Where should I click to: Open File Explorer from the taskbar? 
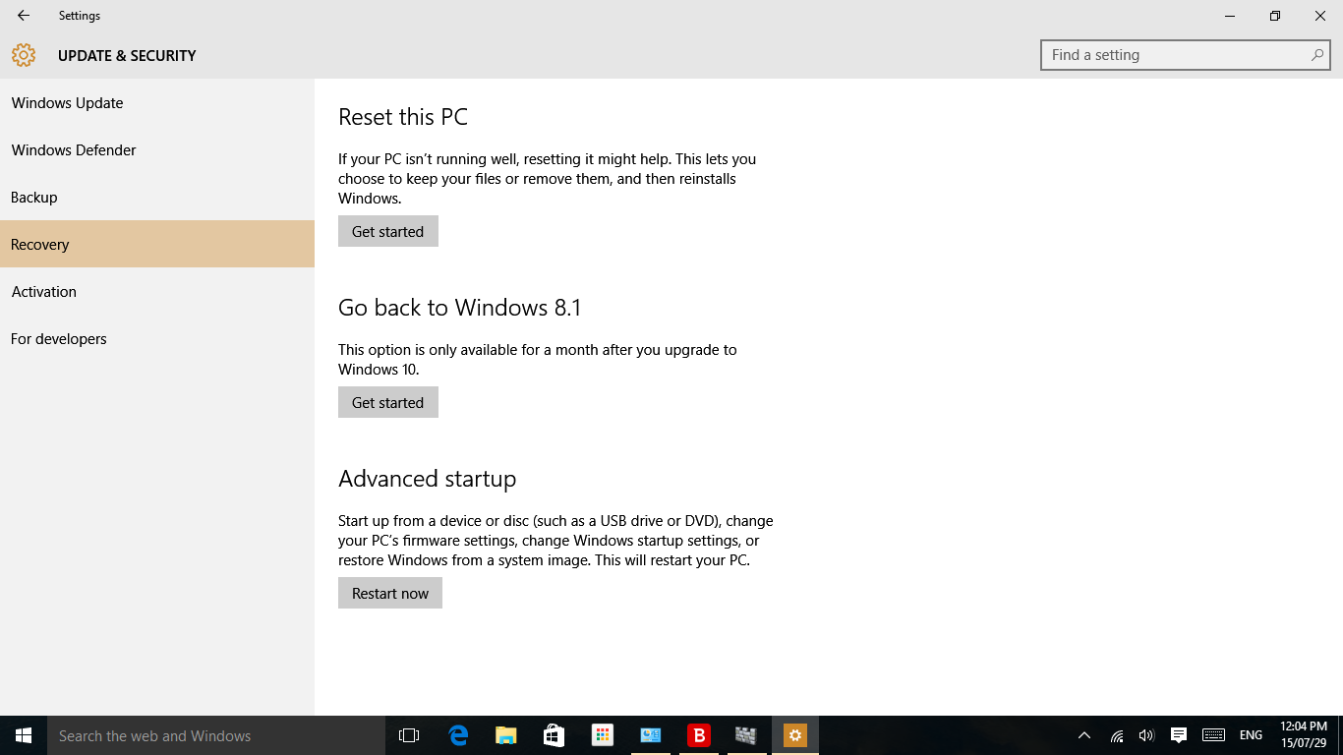(505, 735)
